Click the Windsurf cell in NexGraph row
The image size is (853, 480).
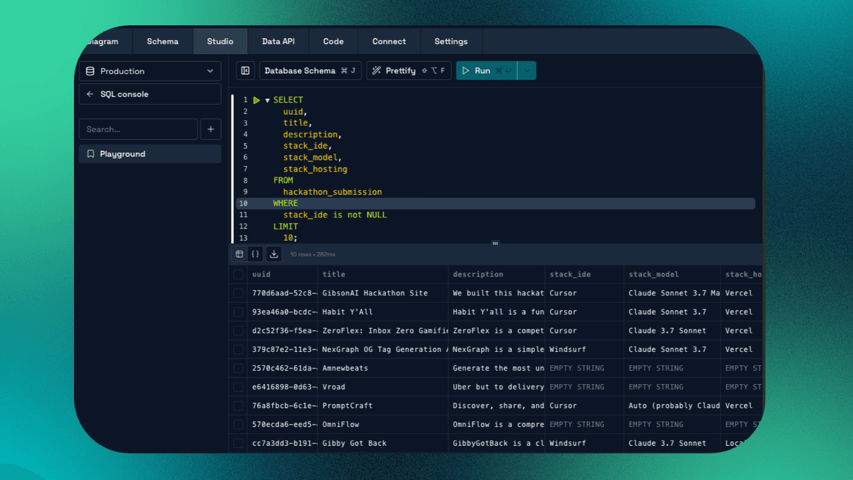(584, 349)
